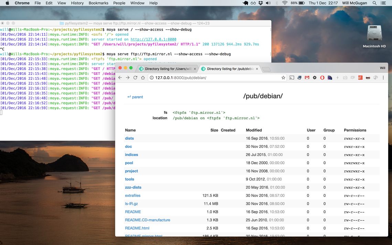Click the Size column header
Image resolution: width=392 pixels, height=245 pixels.
pyautogui.click(x=214, y=130)
